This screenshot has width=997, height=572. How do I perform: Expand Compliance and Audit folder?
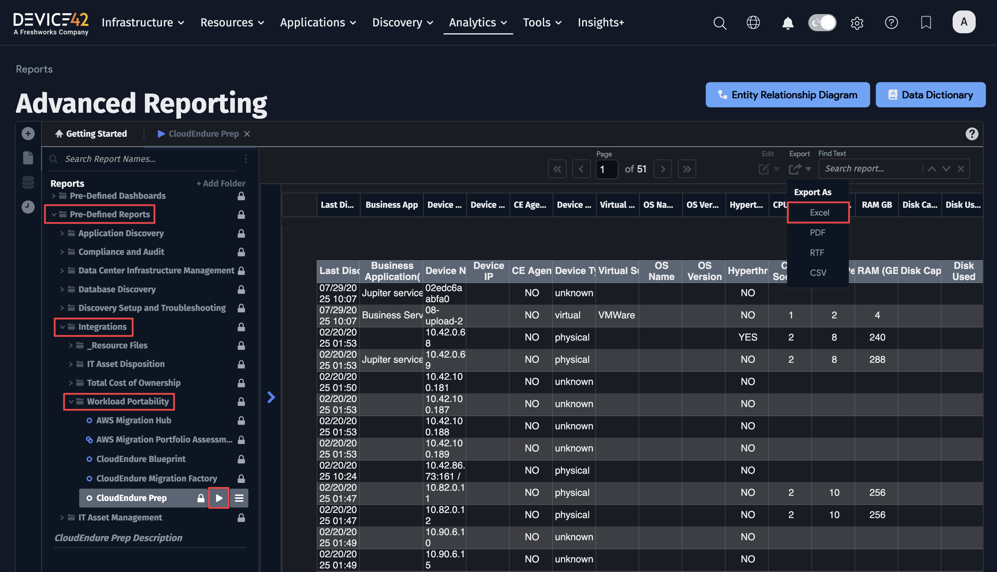pos(62,252)
